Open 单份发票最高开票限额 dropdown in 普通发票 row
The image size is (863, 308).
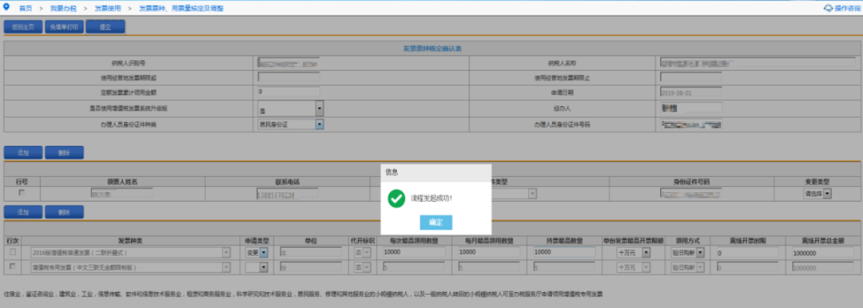click(x=634, y=252)
